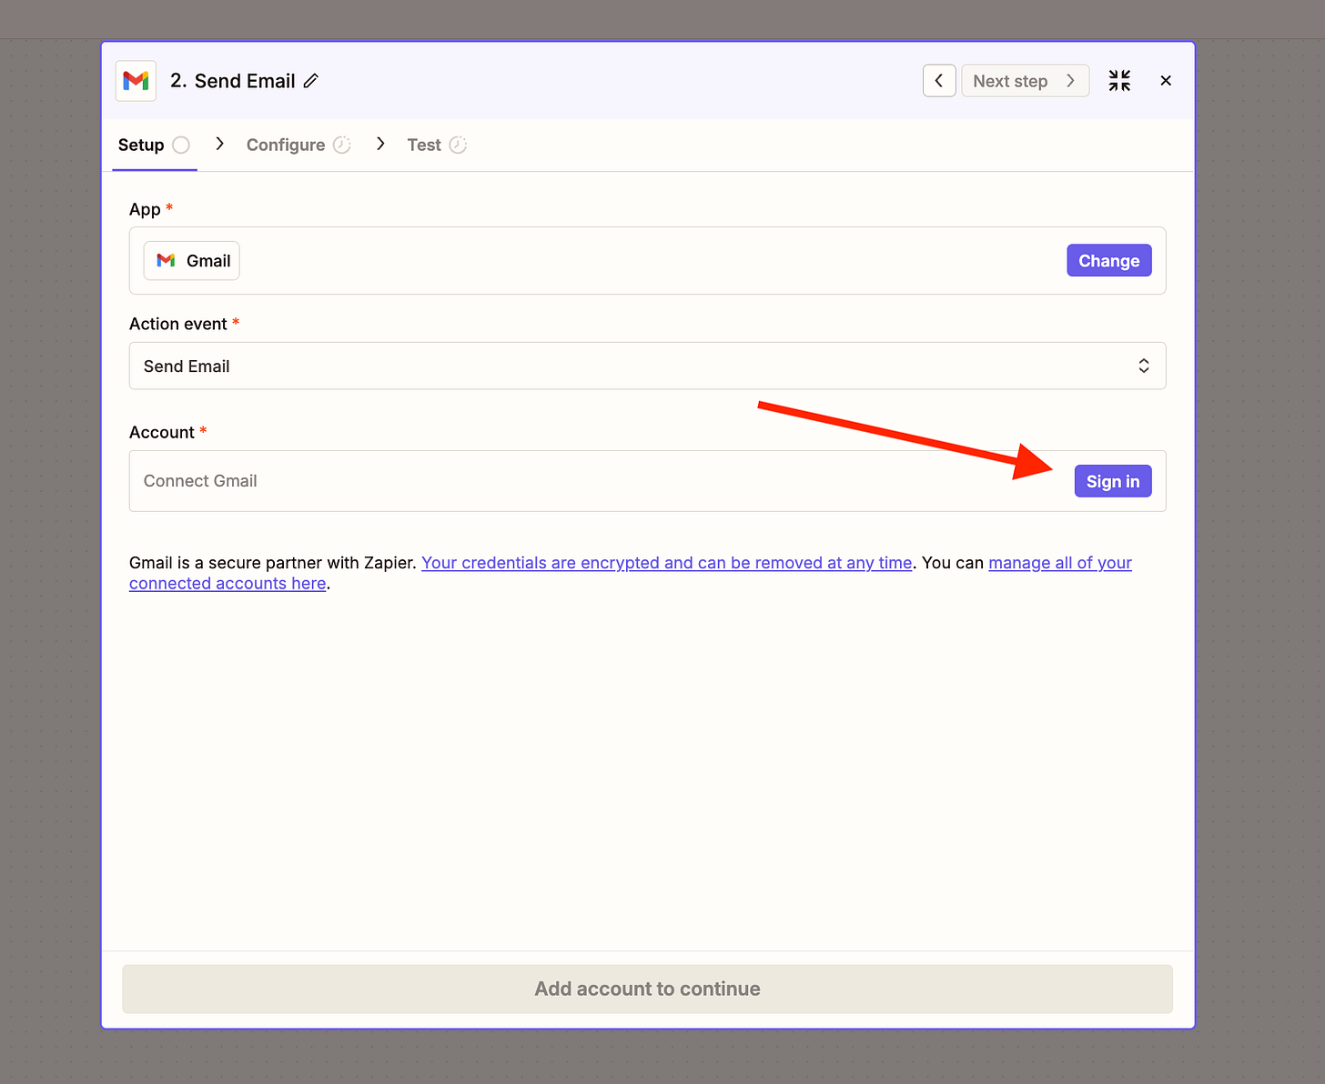Click the Account field label

(x=162, y=433)
